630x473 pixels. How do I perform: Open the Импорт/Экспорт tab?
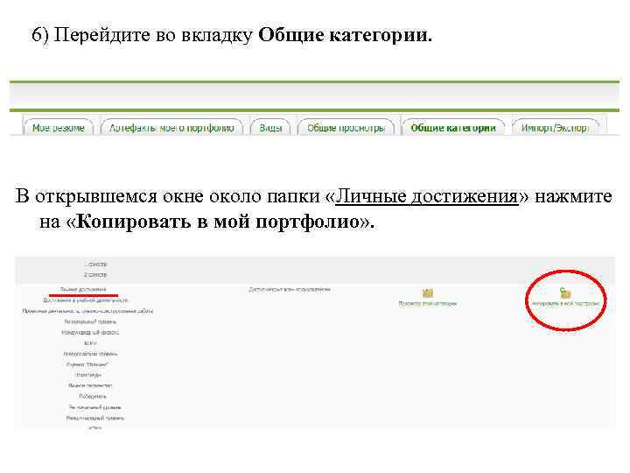pyautogui.click(x=556, y=128)
